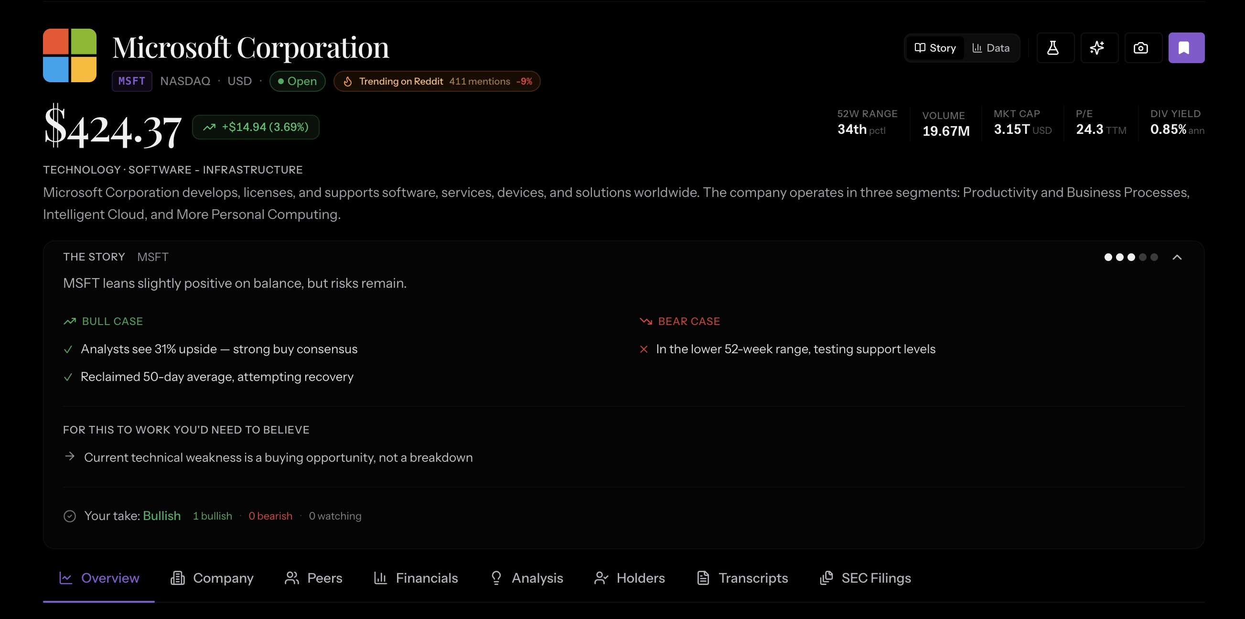Image resolution: width=1245 pixels, height=619 pixels.
Task: Click the red X beside lower 52-week range
Action: tap(644, 349)
